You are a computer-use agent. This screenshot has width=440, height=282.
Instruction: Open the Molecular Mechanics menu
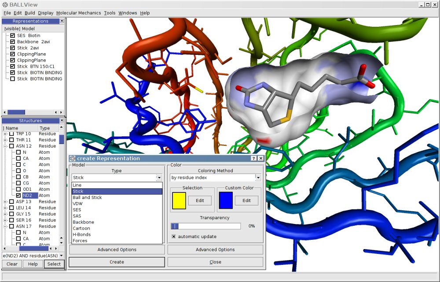pos(78,13)
